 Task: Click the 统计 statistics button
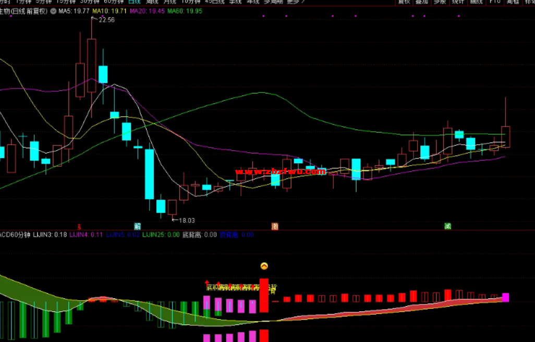click(x=458, y=2)
